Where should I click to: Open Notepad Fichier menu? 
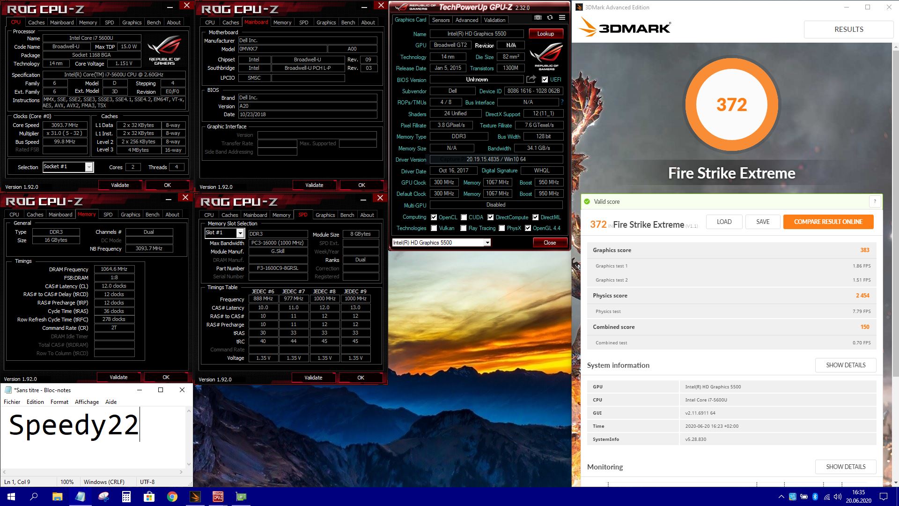pos(12,402)
